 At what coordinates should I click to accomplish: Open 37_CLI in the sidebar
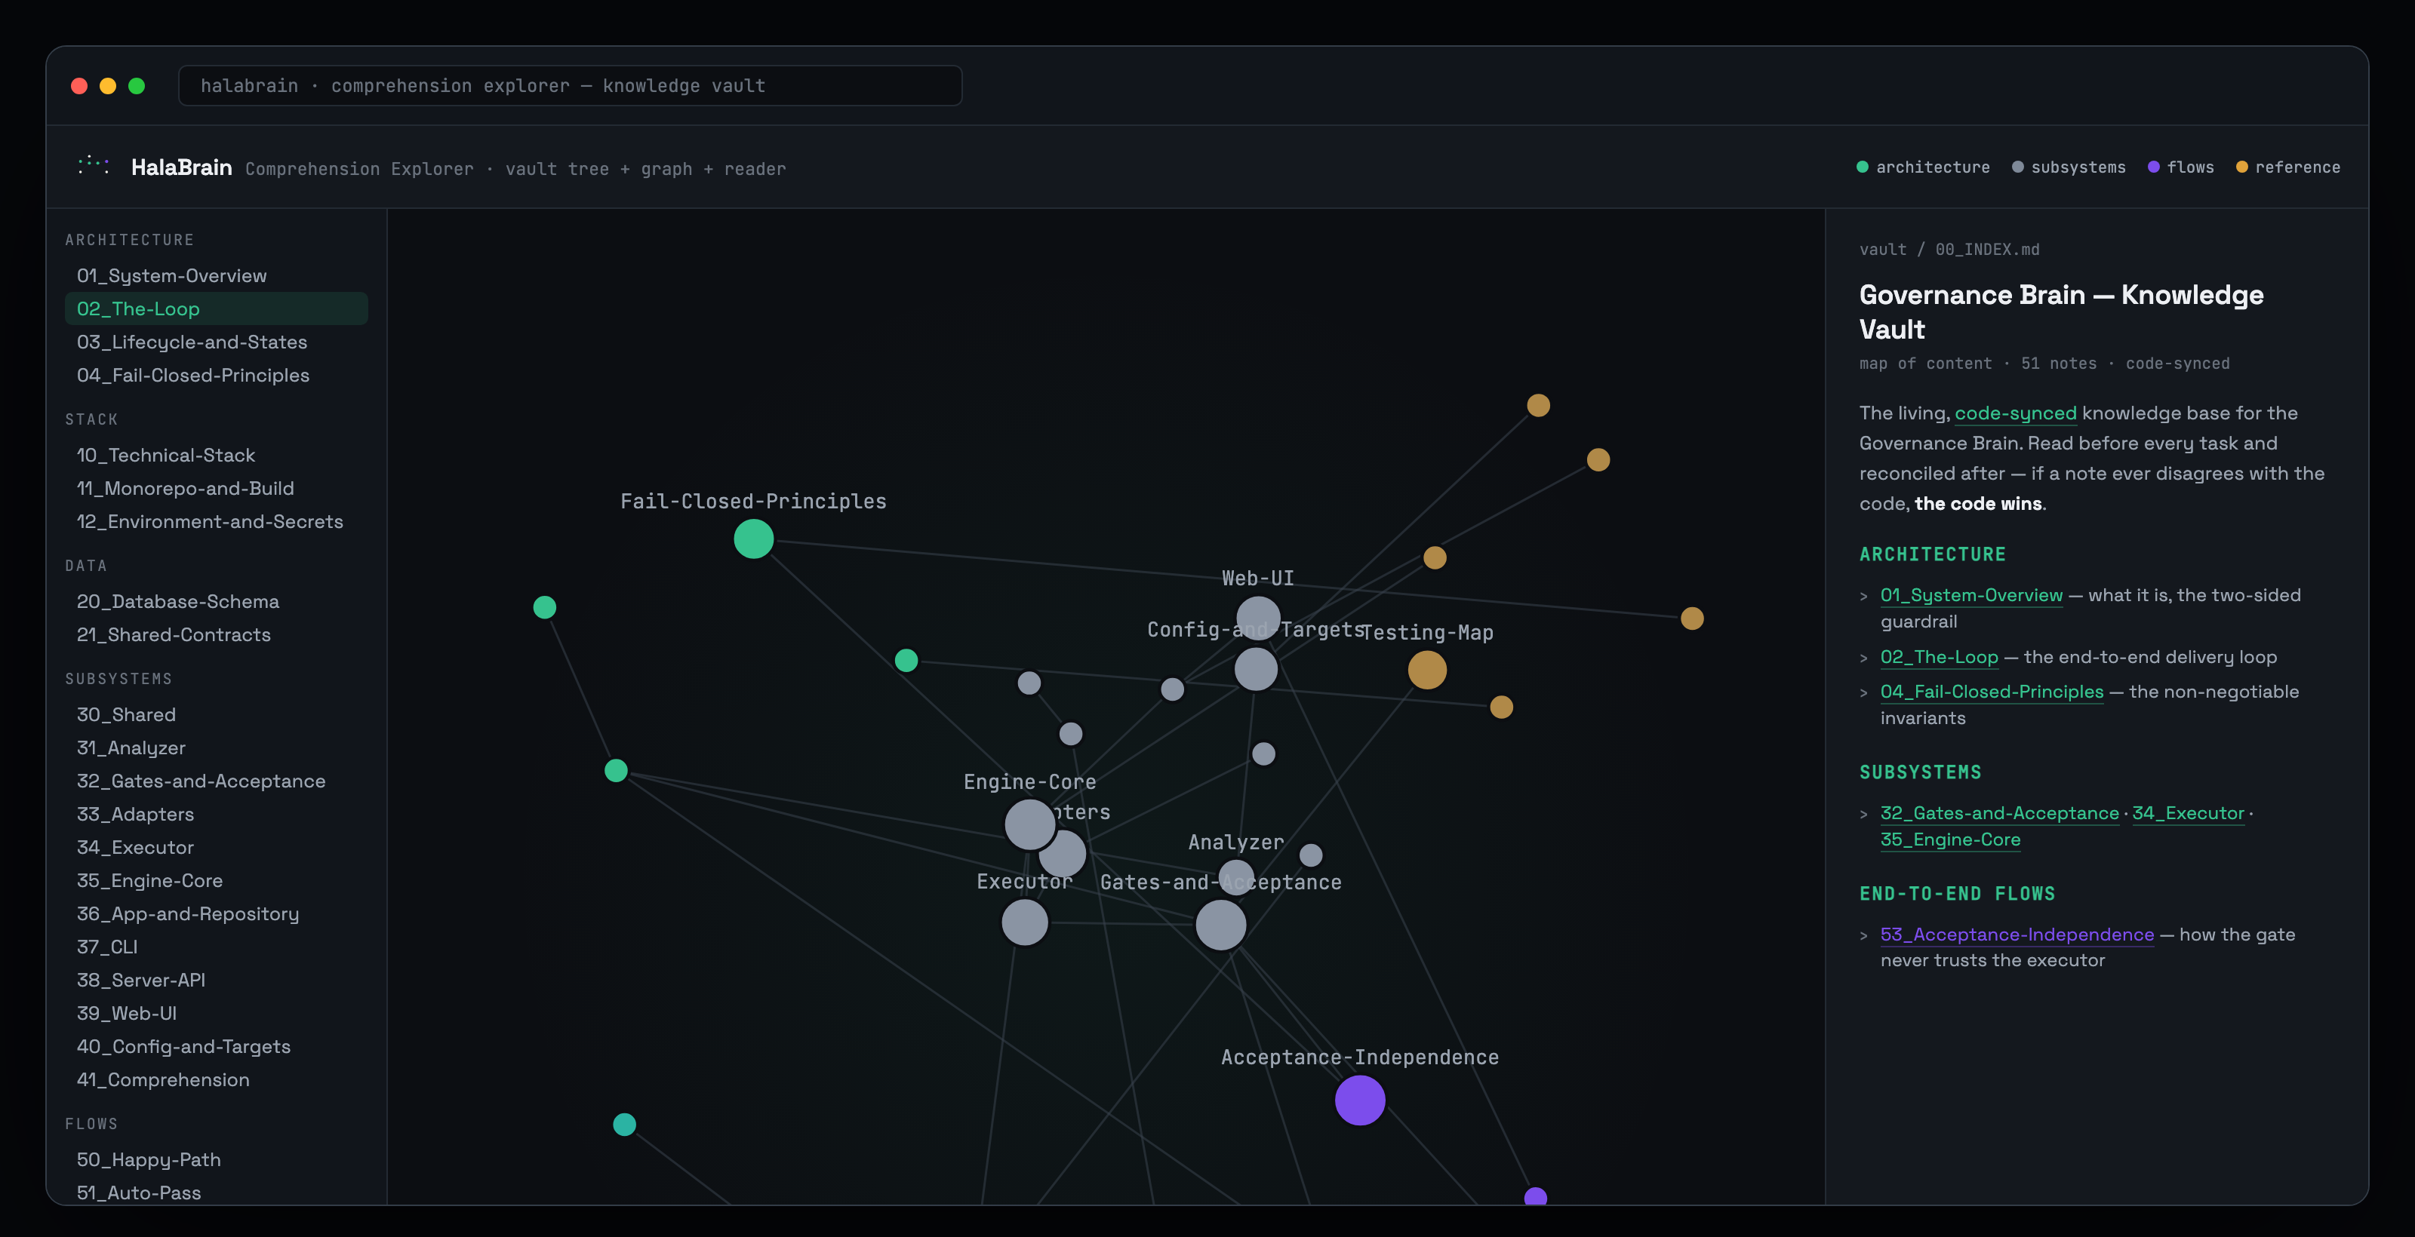point(217,947)
